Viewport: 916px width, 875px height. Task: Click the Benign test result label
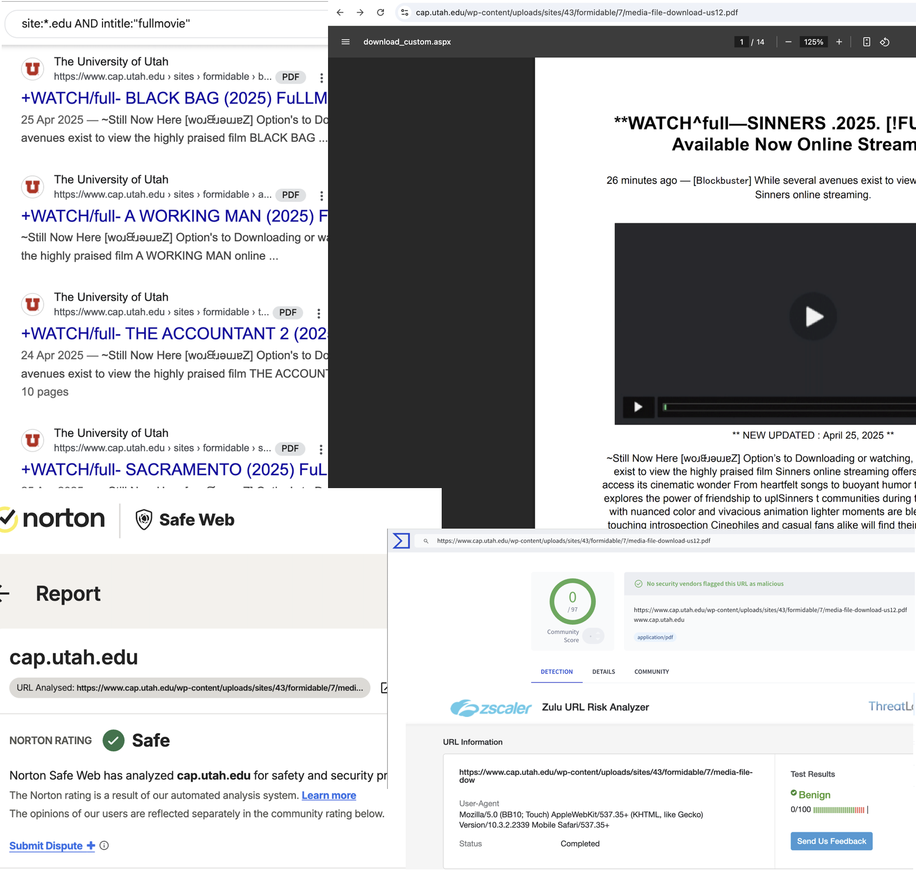click(814, 795)
